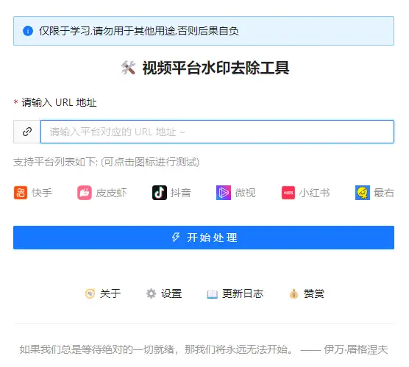Open the 关于 (About) link
Screen dimensions: 409x367
[103, 293]
